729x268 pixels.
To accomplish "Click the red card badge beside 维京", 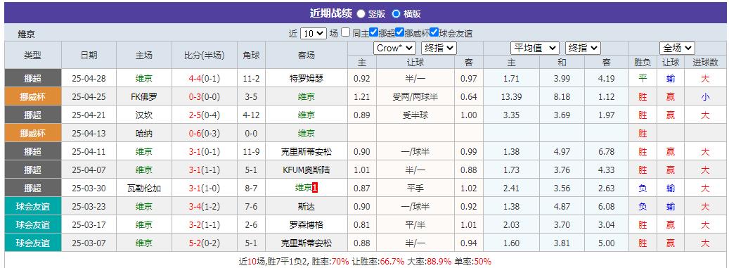I will (x=315, y=188).
